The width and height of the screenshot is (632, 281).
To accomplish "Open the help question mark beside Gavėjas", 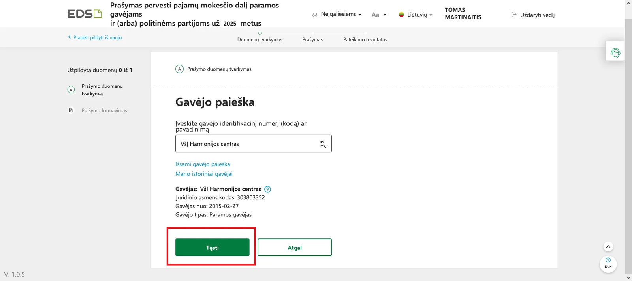I will pos(267,189).
